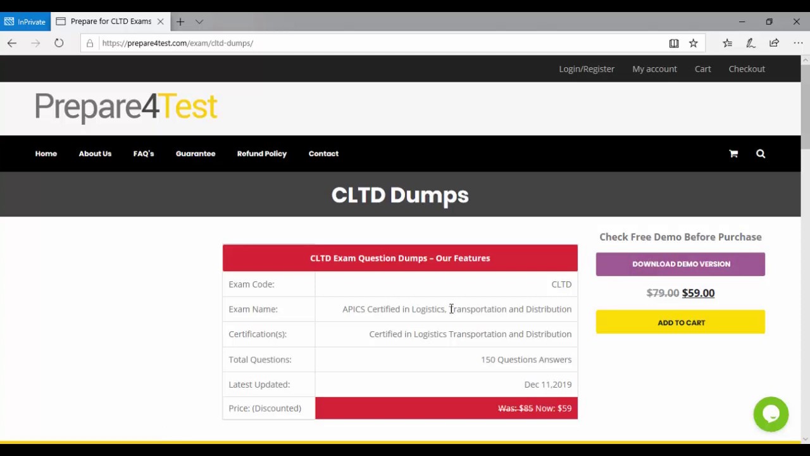This screenshot has height=456, width=810.
Task: Click the 'Was: $85 Now: $59' price cell
Action: pos(446,408)
